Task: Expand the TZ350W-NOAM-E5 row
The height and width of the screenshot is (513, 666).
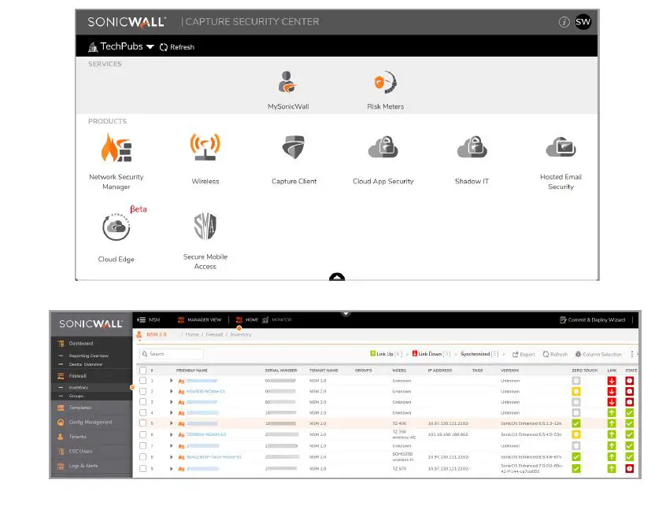Action: tap(171, 434)
